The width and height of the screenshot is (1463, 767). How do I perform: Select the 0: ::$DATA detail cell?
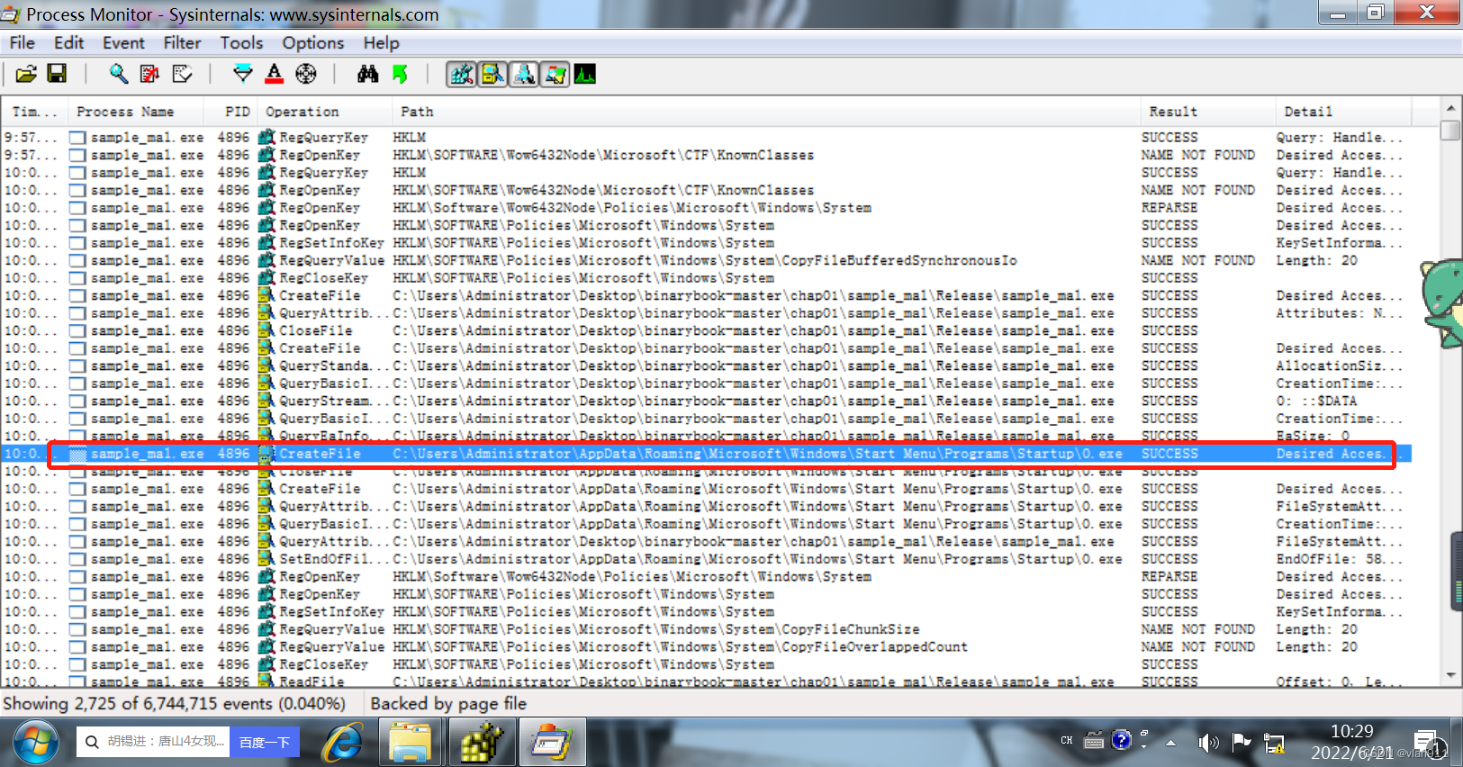pyautogui.click(x=1316, y=401)
